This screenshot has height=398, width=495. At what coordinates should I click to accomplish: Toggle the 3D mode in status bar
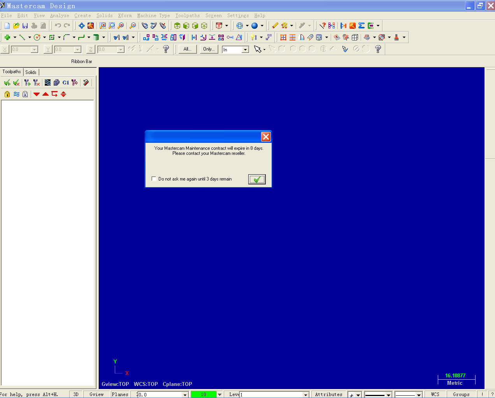coord(76,394)
